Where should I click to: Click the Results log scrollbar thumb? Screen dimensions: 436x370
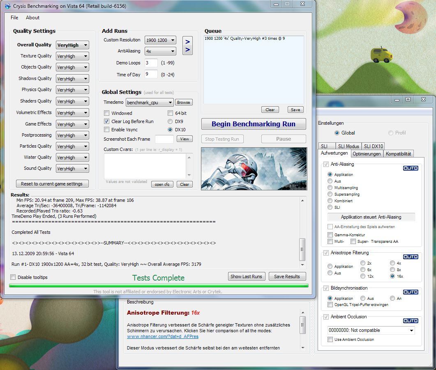[302, 249]
